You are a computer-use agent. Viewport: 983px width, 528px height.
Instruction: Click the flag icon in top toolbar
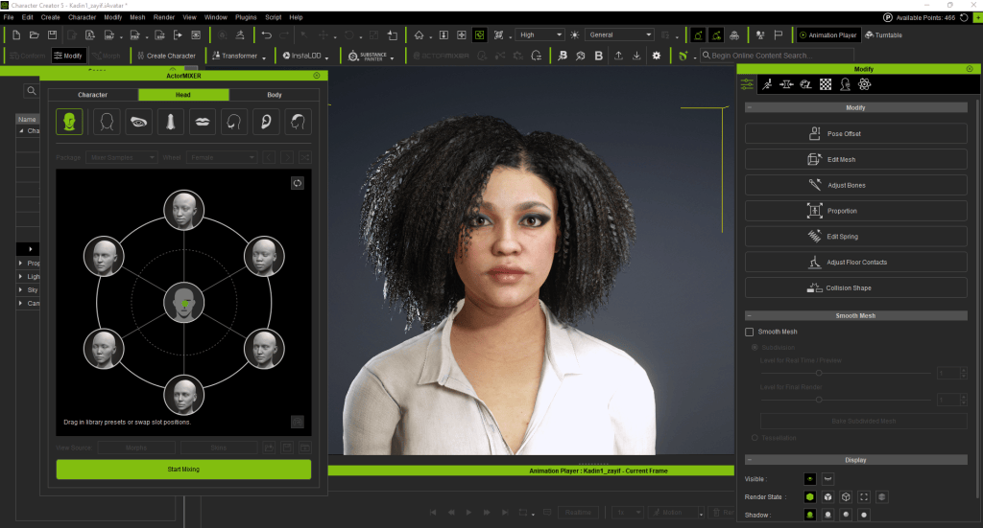click(x=778, y=35)
